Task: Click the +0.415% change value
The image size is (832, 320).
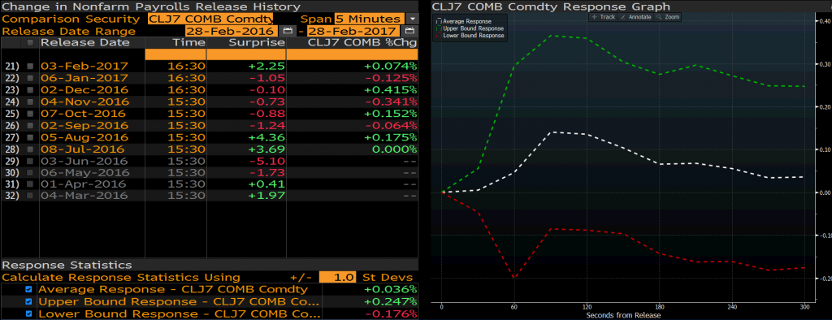Action: pyautogui.click(x=390, y=89)
